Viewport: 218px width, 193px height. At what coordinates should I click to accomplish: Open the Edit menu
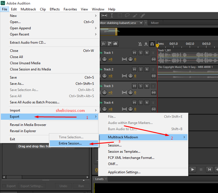pos(14,9)
